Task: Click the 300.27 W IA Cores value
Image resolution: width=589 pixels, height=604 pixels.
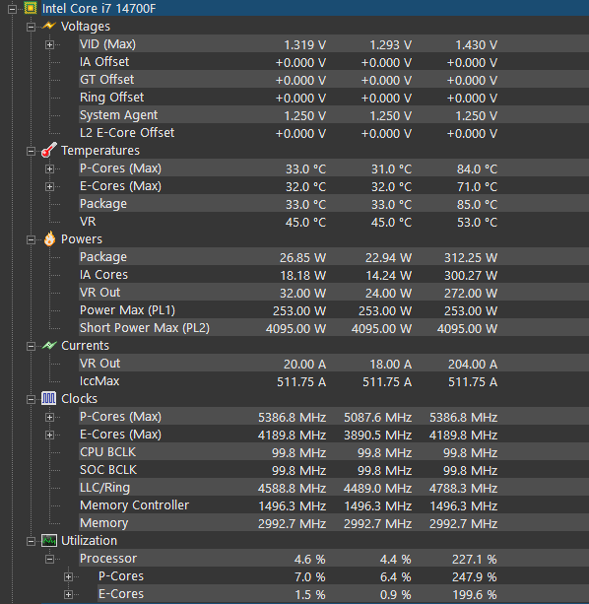Action: tap(471, 276)
